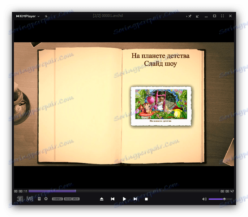Open the settings gear control box
Screen dimensions: 248x217
coord(46,199)
